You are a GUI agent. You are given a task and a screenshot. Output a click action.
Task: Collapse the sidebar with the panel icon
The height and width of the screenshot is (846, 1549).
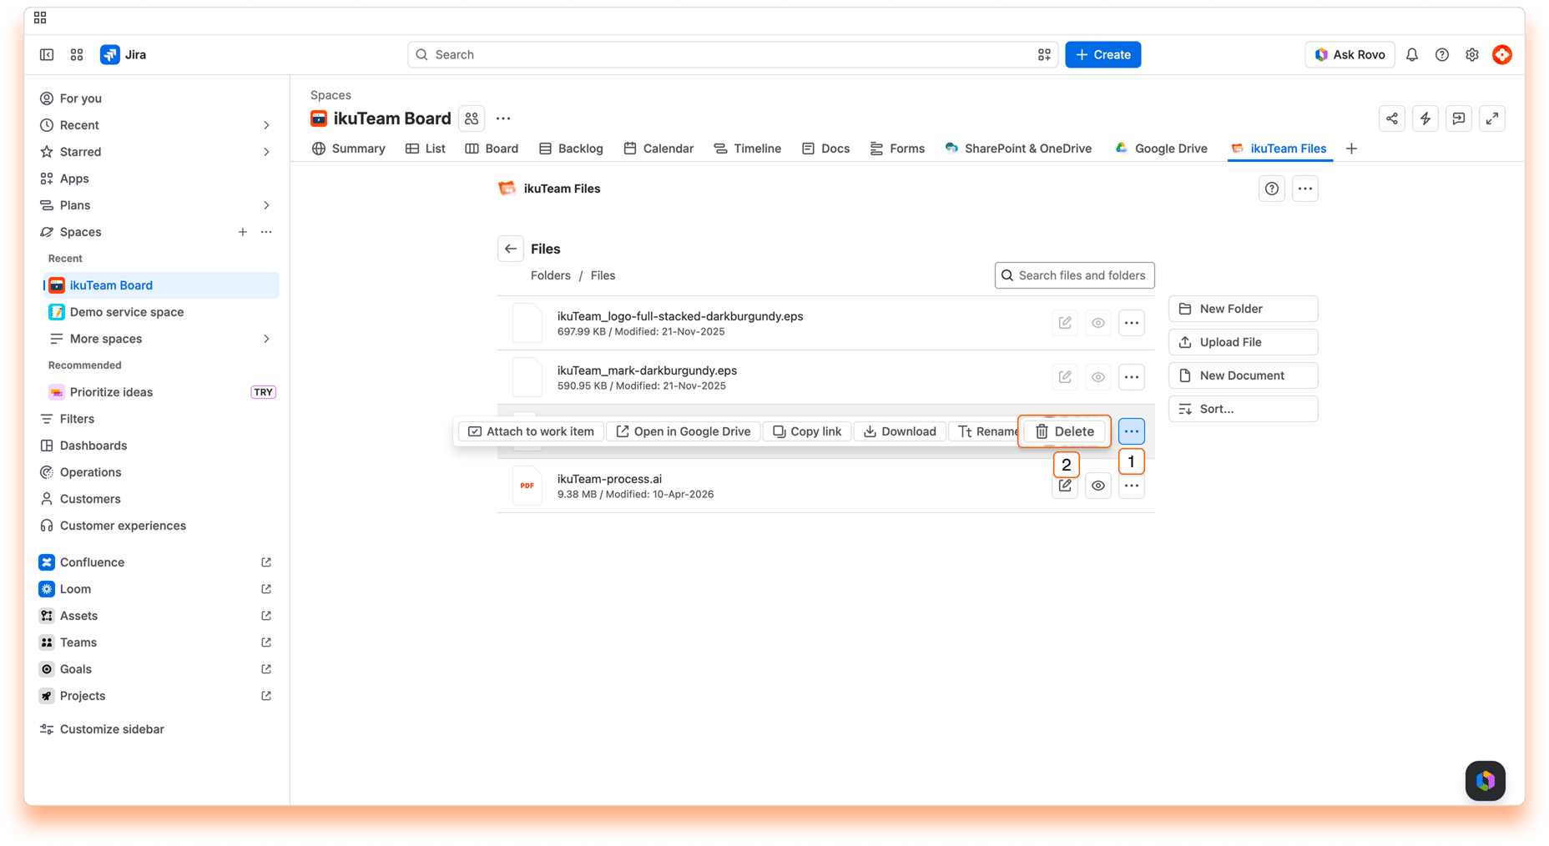47,54
